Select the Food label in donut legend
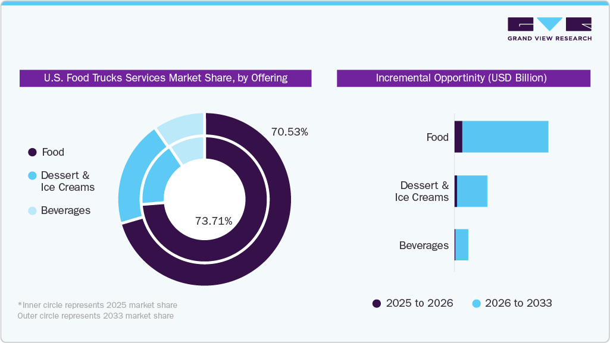The height and width of the screenshot is (343, 610). 53,152
